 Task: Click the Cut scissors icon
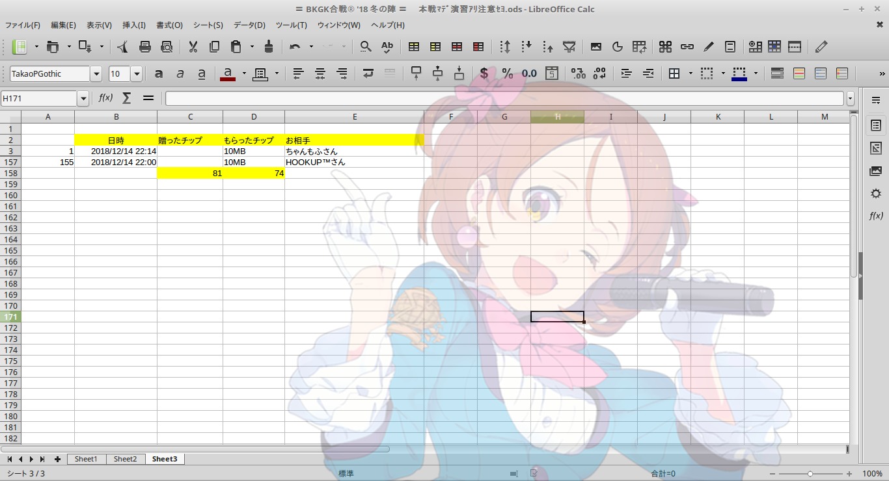193,47
